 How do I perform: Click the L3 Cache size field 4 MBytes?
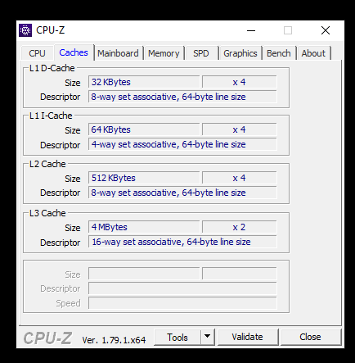point(144,227)
